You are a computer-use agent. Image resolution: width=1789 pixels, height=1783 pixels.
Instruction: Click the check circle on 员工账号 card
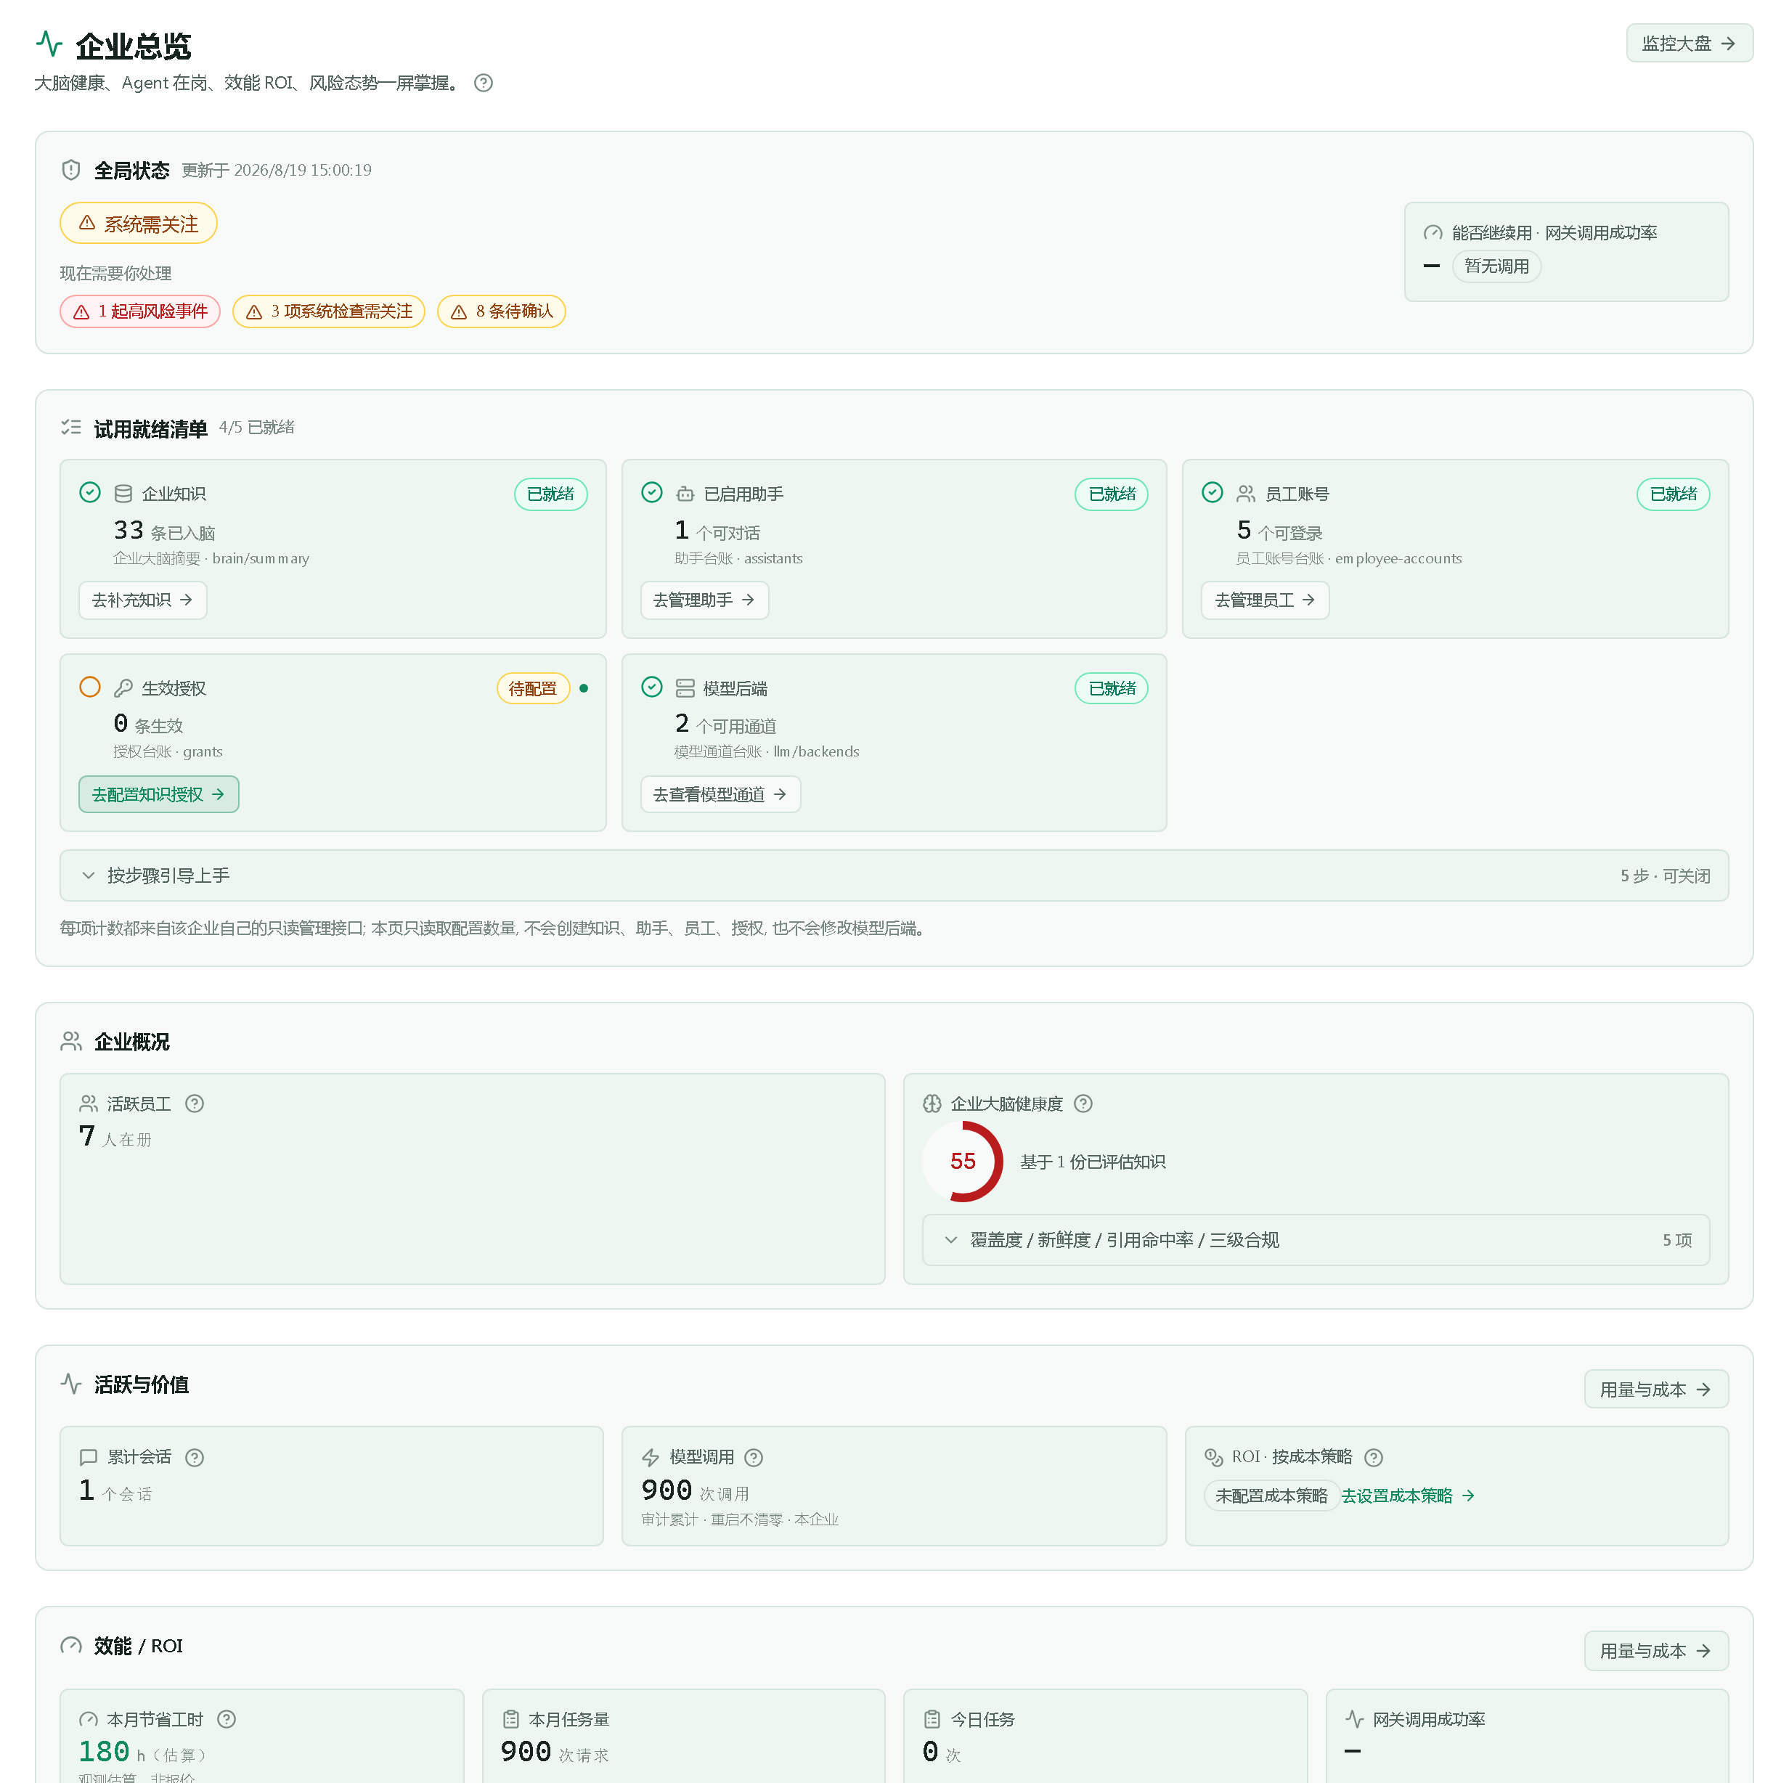[1213, 492]
